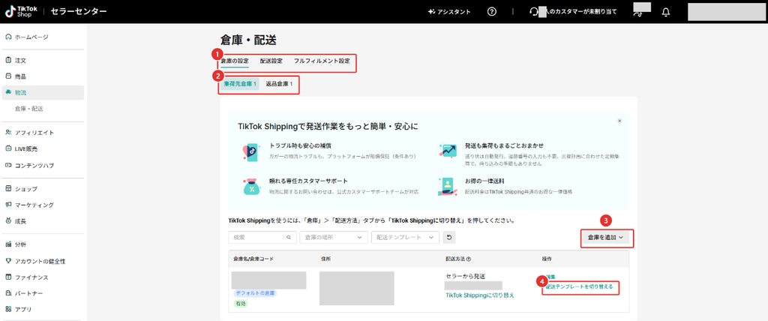Viewport: 768px width, 321px height.
Task: Open 成長 in the sidebar
Action: pos(20,221)
